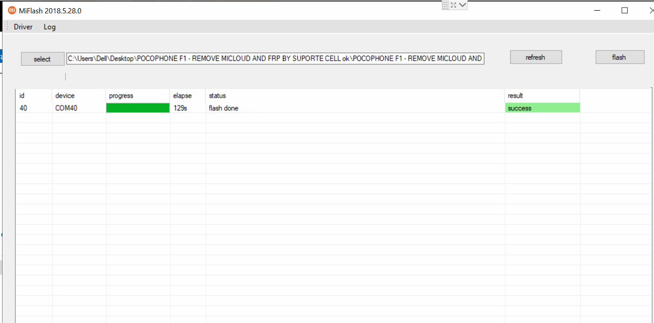
Task: Click the green flash progress bar
Action: click(138, 108)
